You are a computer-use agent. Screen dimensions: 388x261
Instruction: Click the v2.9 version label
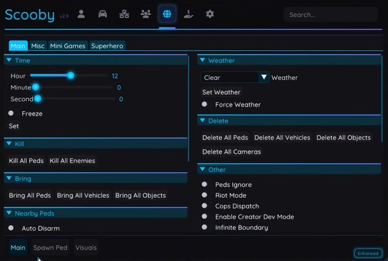coord(64,16)
